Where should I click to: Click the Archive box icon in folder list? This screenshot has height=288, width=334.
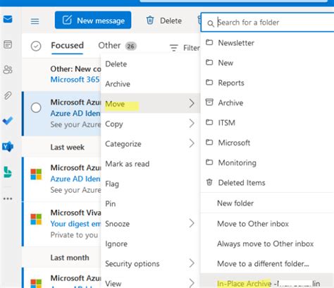click(209, 102)
